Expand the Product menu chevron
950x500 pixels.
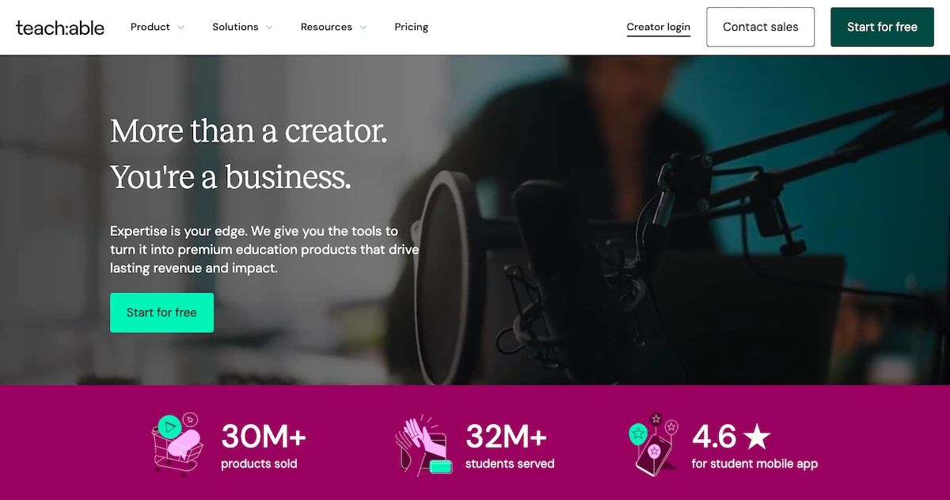181,28
